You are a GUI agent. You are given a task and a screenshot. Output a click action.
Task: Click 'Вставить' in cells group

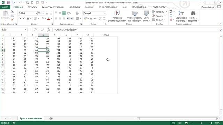(x=160, y=12)
